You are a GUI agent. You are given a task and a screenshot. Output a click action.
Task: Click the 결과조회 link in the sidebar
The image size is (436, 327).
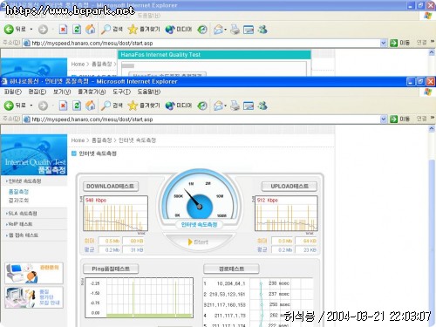[x=18, y=201]
